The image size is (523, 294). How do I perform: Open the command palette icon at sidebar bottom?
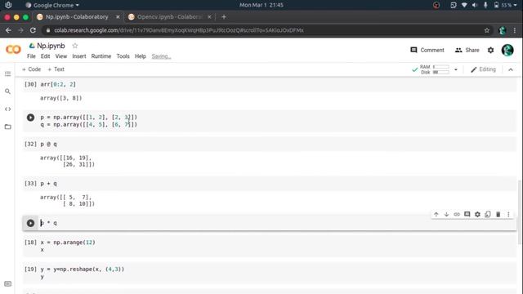click(x=7, y=283)
